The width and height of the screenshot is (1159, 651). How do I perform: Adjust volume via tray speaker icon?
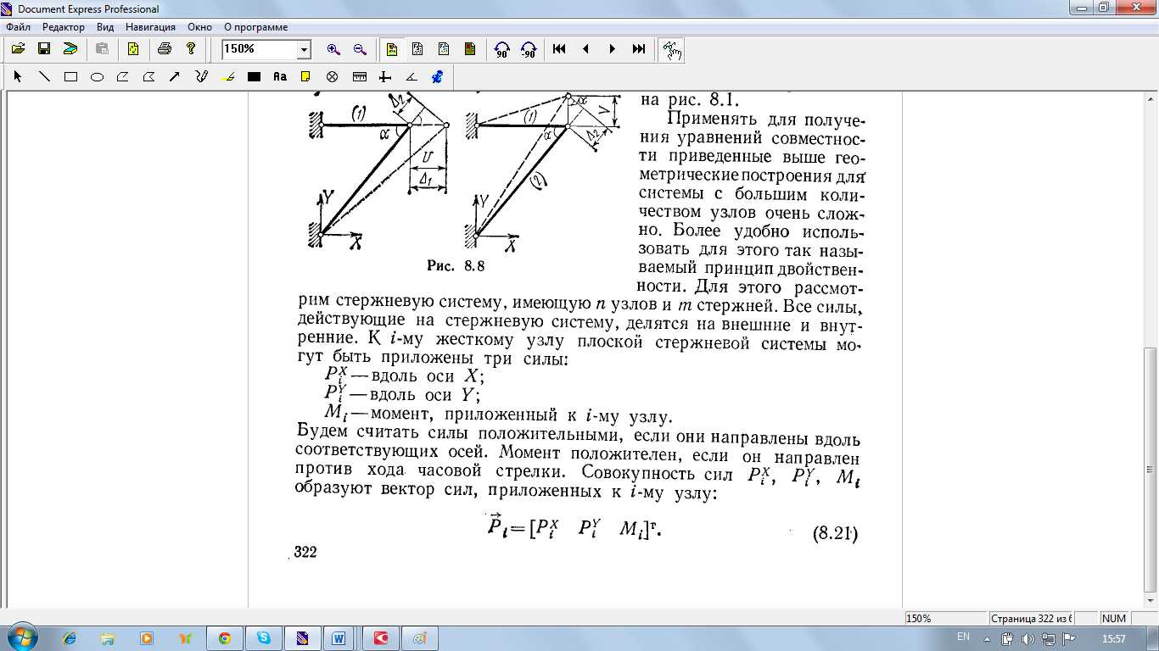point(1027,638)
